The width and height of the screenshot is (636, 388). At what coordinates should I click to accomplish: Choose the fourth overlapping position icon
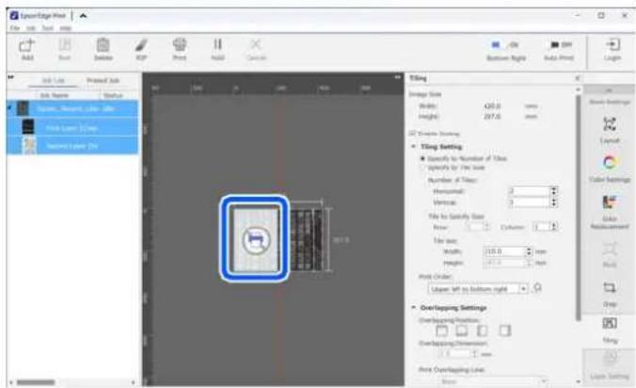click(x=504, y=331)
